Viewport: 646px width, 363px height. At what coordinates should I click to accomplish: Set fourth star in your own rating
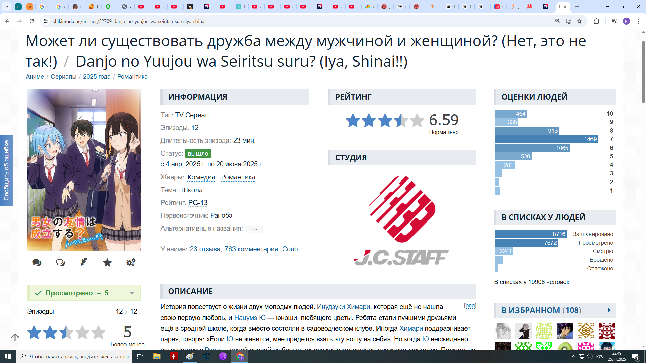coord(82,332)
